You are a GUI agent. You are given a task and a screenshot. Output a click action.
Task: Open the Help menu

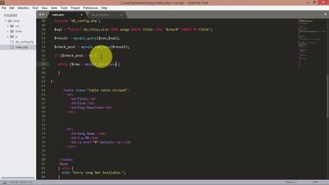(104, 8)
